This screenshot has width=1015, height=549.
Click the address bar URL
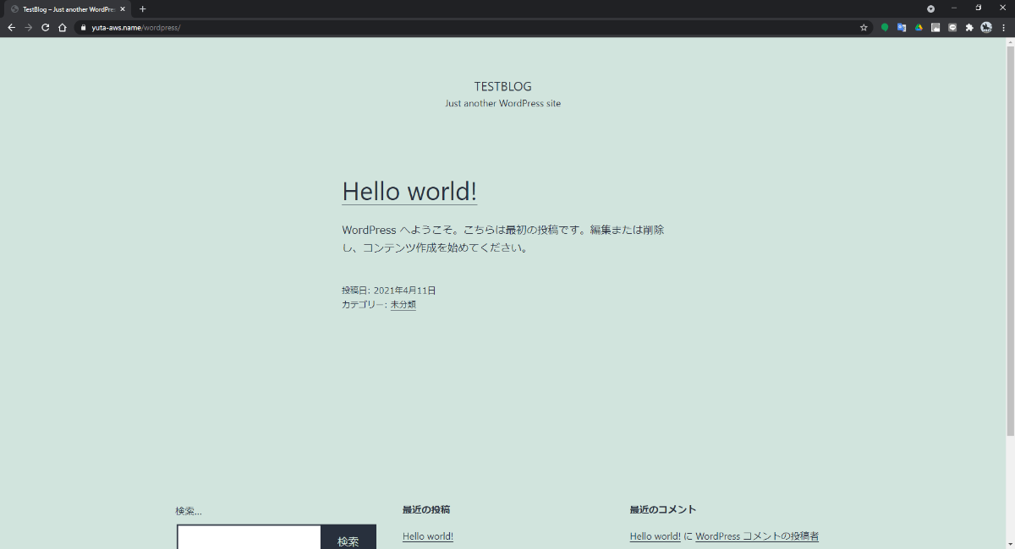[x=135, y=27]
